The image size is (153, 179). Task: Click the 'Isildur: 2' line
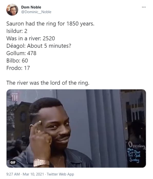[x=17, y=31]
